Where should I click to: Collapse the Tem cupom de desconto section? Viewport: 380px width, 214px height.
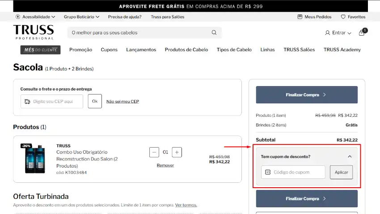click(350, 156)
